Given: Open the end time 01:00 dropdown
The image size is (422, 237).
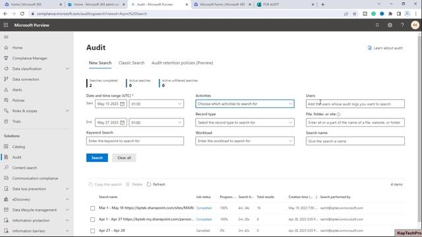Looking at the screenshot, I should coord(156,122).
